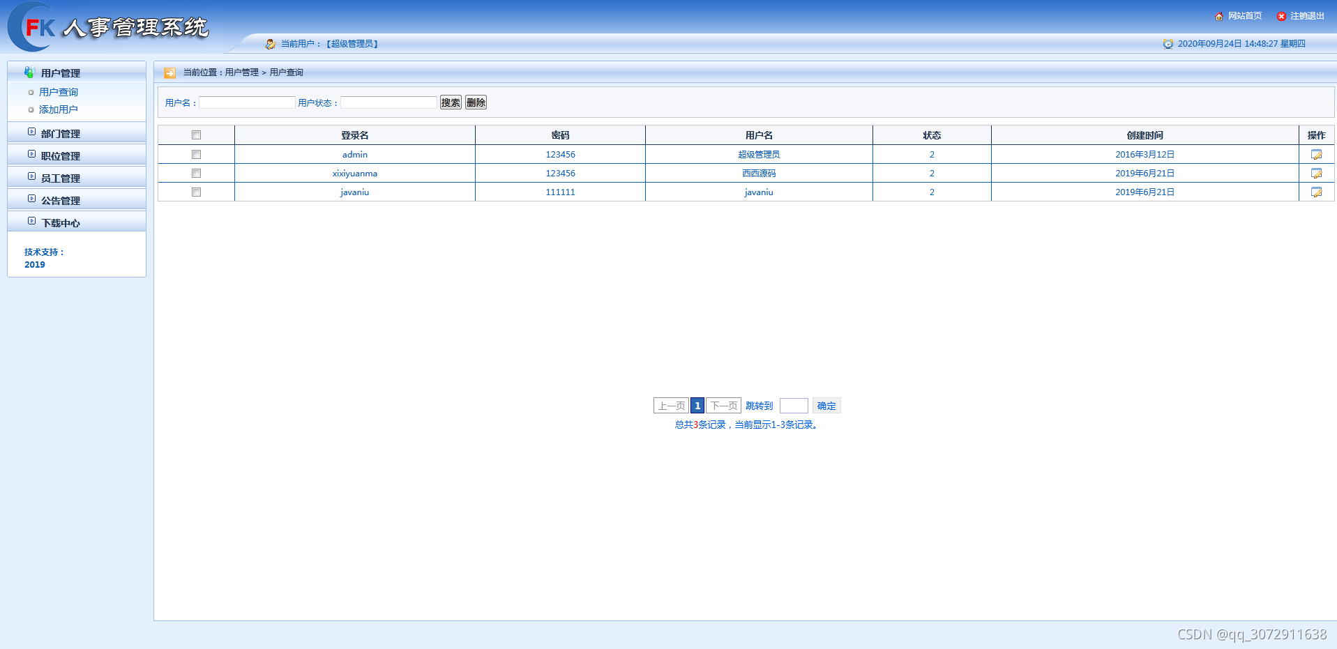Click the 确定 jump confirm button
The image size is (1337, 649).
(826, 406)
